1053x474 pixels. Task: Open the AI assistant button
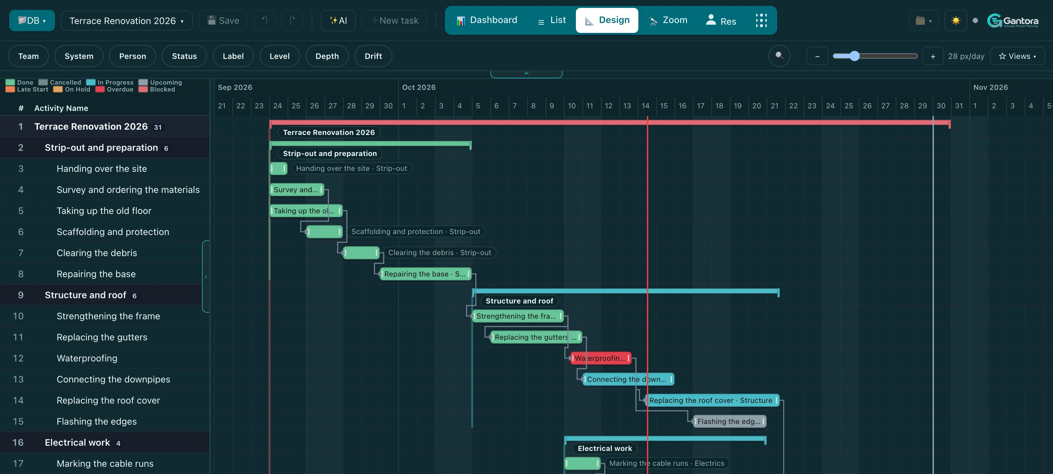coord(338,20)
